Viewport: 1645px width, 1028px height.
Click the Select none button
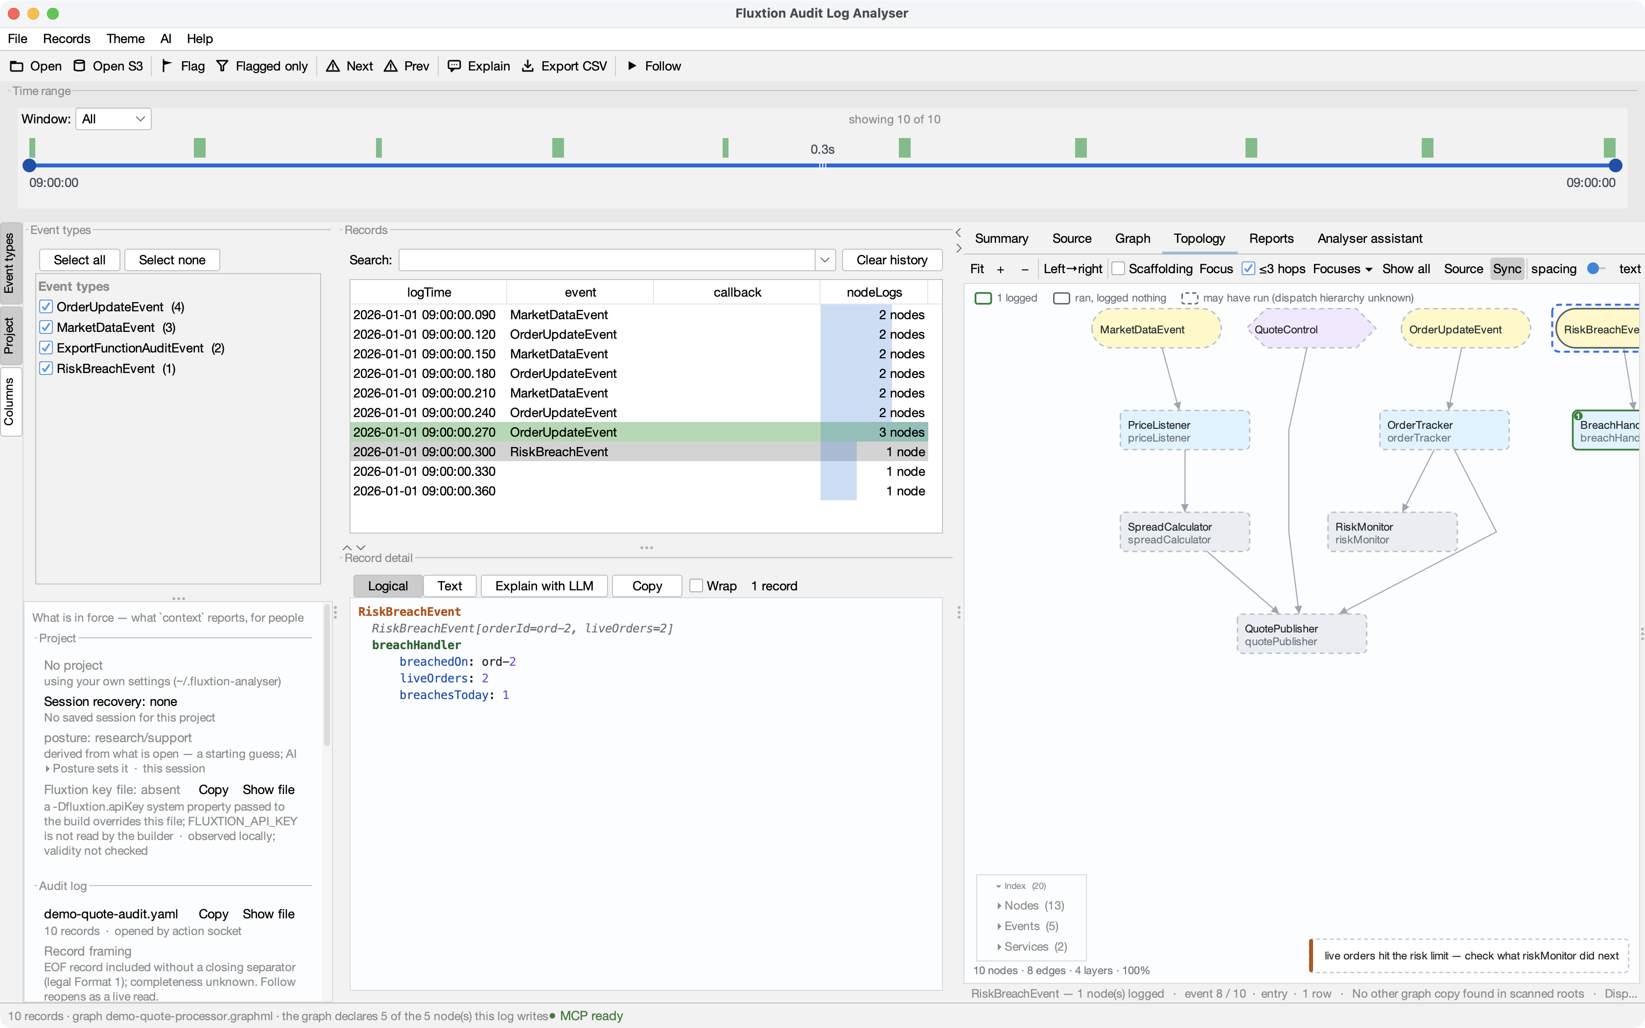(x=172, y=260)
